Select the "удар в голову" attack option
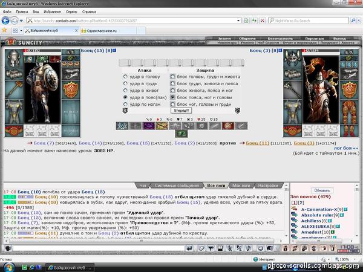The image size is (363, 272). pos(125,76)
